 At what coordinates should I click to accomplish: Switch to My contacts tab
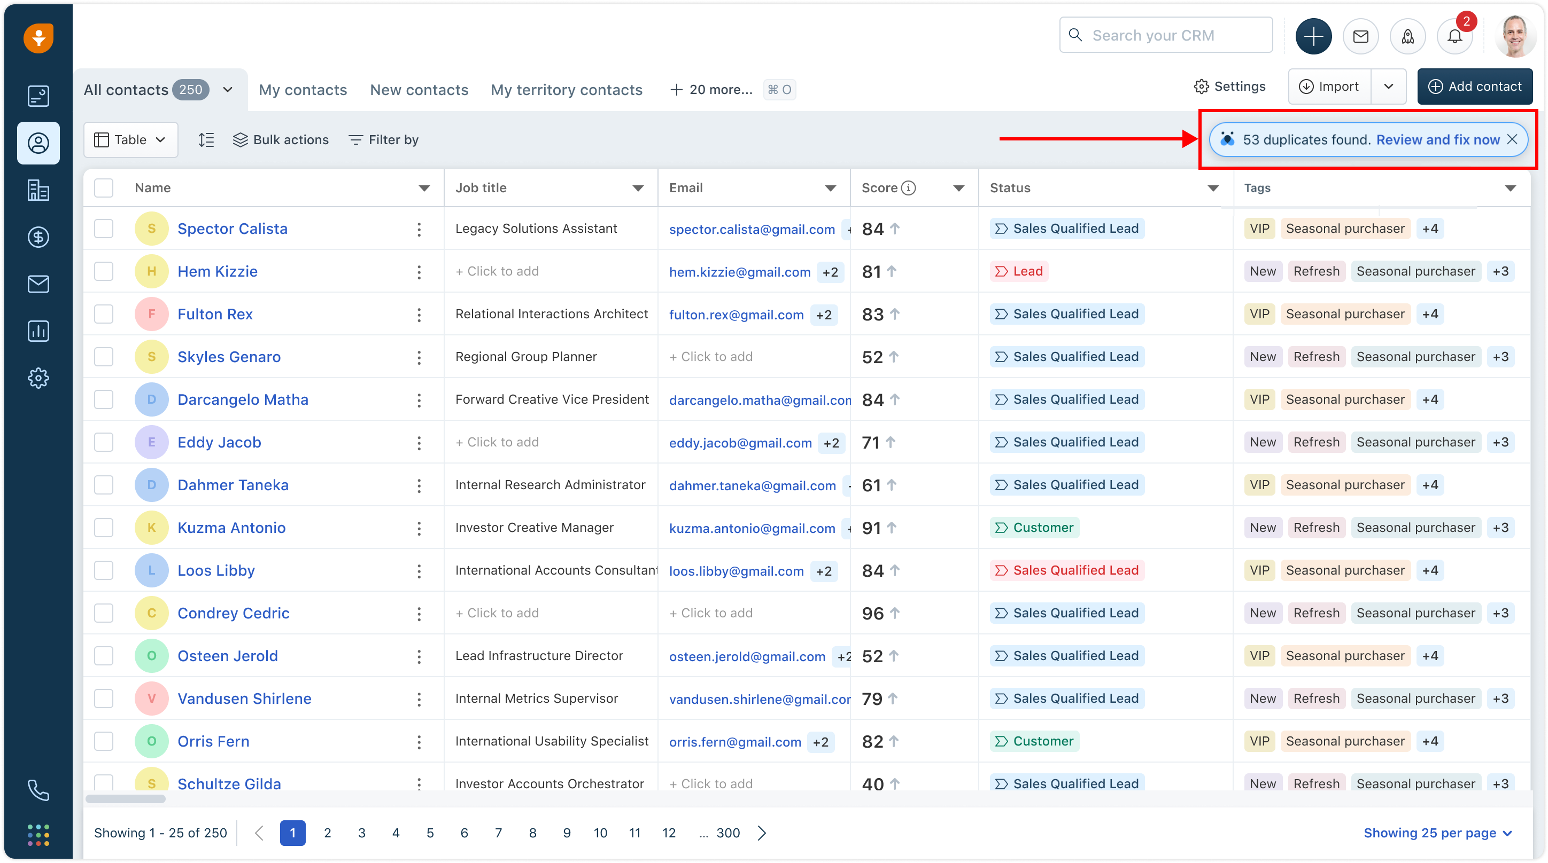tap(303, 90)
